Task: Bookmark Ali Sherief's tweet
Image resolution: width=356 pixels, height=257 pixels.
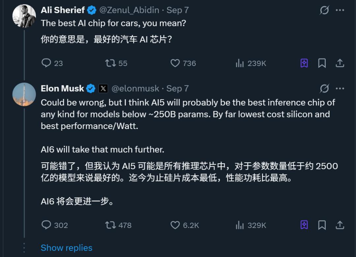Action: [x=322, y=63]
